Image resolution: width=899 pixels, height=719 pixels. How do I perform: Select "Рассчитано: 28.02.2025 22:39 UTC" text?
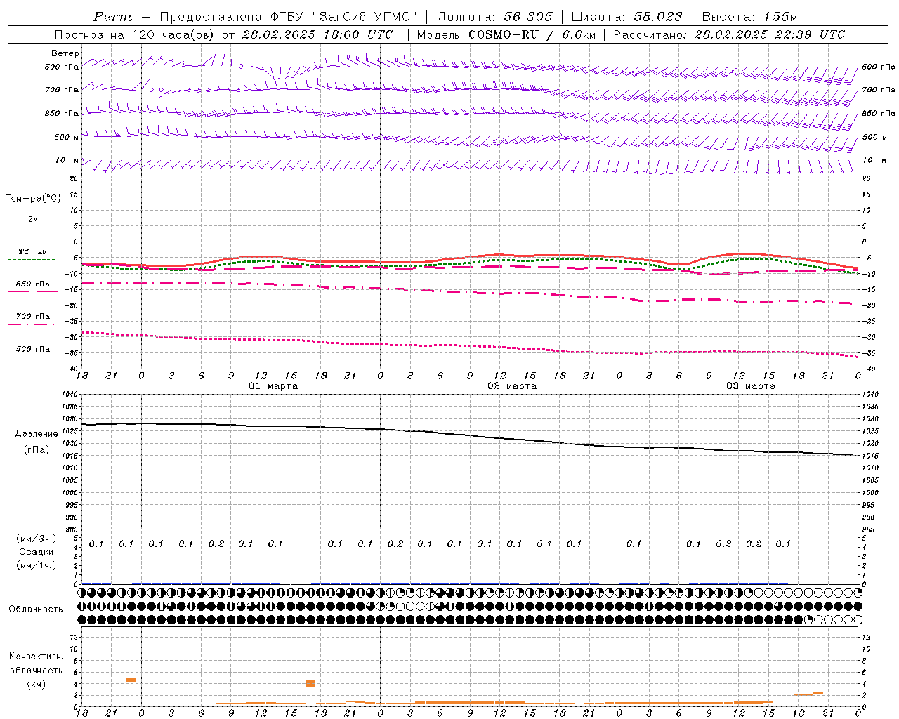(729, 34)
